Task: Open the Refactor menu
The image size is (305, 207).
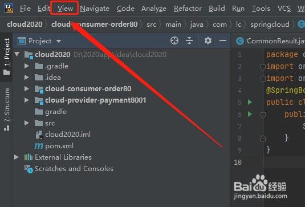Action: [188, 9]
